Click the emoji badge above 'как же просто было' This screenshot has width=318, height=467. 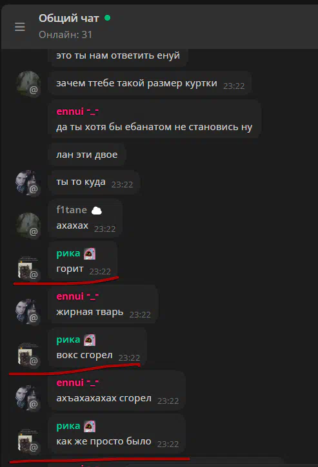point(90,426)
